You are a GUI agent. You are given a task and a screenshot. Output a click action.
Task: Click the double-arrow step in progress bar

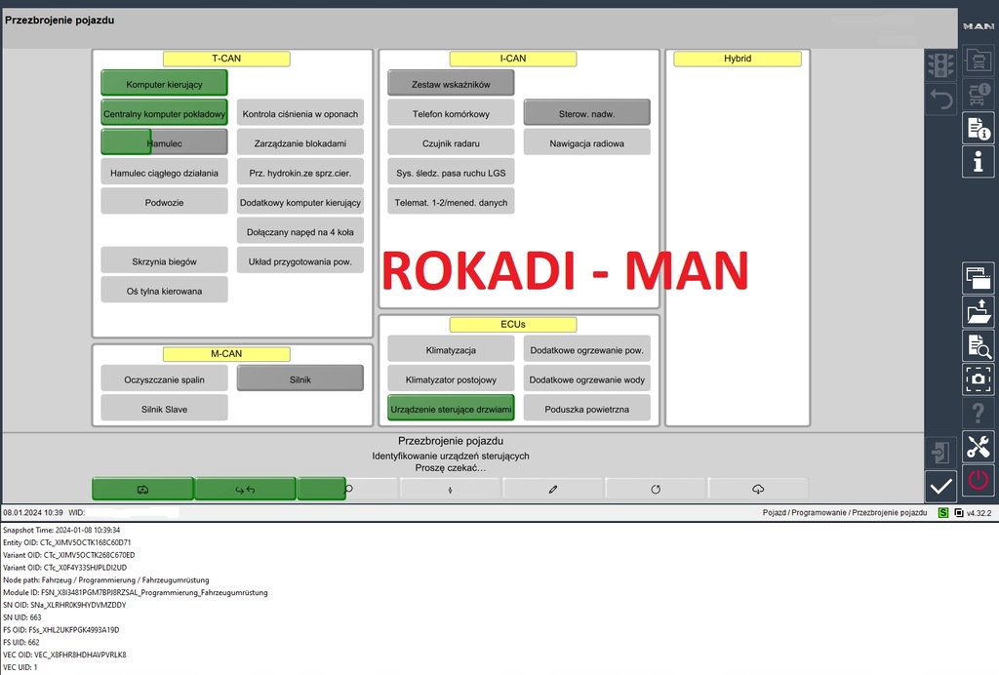click(245, 489)
